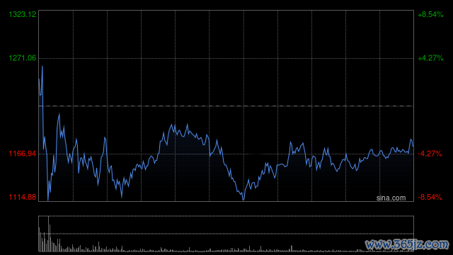The width and height of the screenshot is (453, 255).
Task: Click the +4.27% percentage label
Action: pos(430,58)
